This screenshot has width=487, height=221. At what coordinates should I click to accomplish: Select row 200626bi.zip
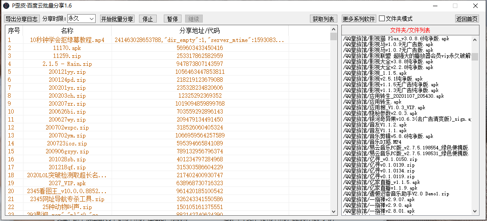pos(168,111)
